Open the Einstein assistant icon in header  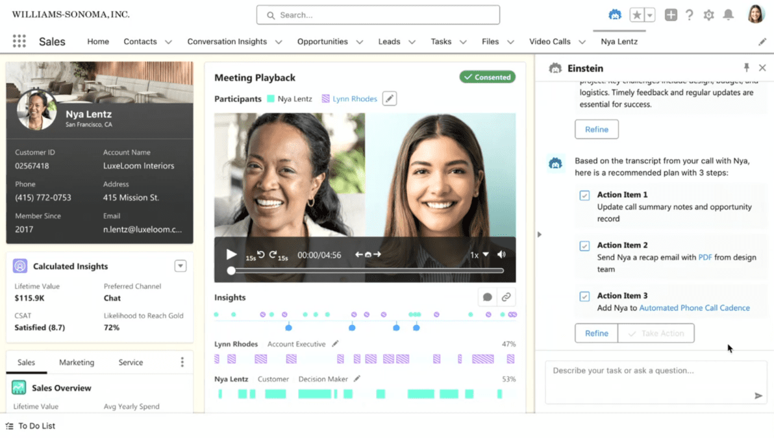614,15
